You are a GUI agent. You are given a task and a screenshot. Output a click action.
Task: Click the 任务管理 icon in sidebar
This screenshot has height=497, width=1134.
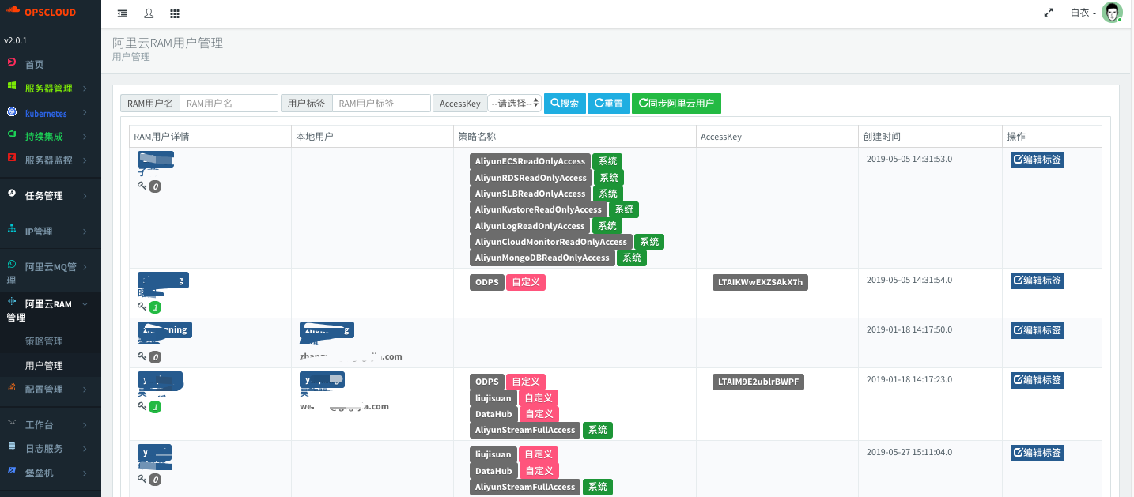(11, 194)
